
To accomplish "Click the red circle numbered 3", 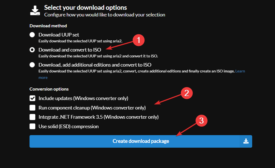I will 202,121.
